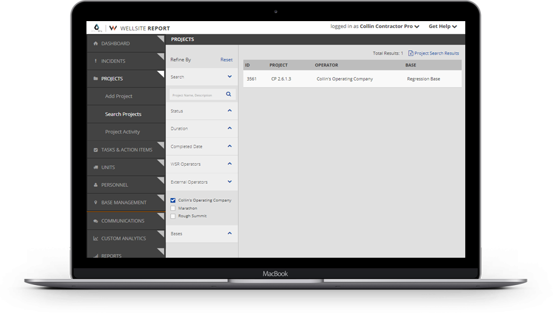Viewport: 553px width, 313px height.
Task: Open the Collin Contractor Pro user dropdown
Action: pyautogui.click(x=389, y=27)
